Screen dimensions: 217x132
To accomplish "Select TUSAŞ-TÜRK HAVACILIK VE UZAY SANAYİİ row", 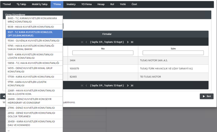I will click(173, 69).
